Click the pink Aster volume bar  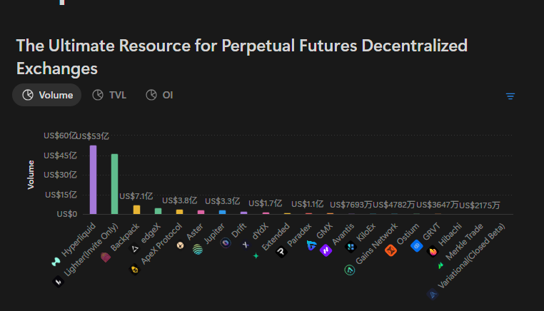pyautogui.click(x=201, y=212)
